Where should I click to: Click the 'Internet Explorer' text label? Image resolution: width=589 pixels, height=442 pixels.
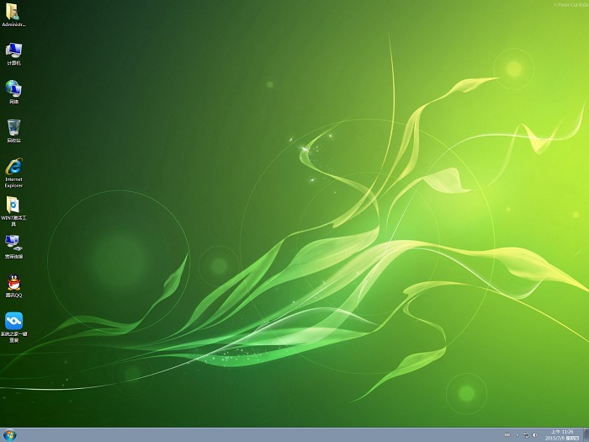point(13,183)
